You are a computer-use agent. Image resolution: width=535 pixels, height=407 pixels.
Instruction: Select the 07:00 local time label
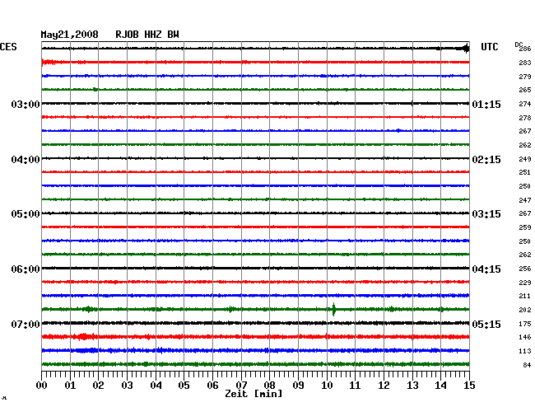coord(26,324)
